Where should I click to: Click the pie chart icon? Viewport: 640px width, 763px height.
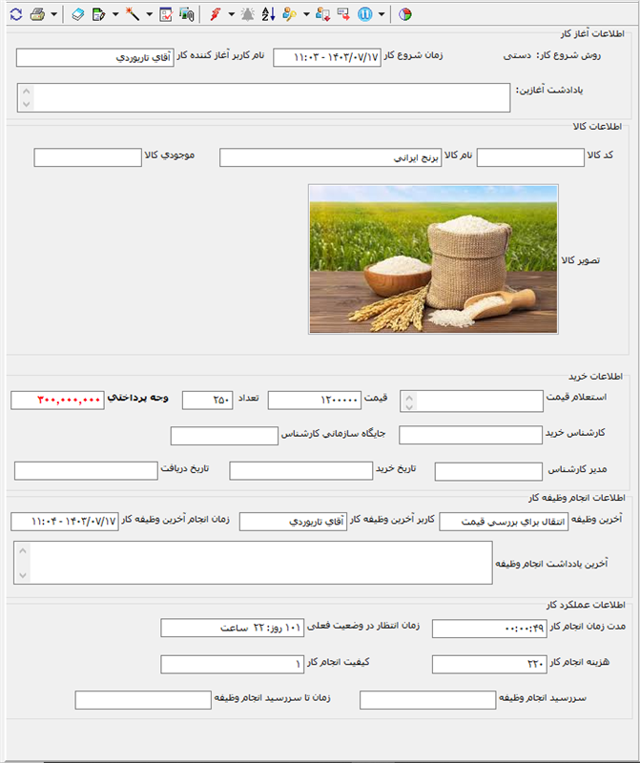(x=405, y=14)
